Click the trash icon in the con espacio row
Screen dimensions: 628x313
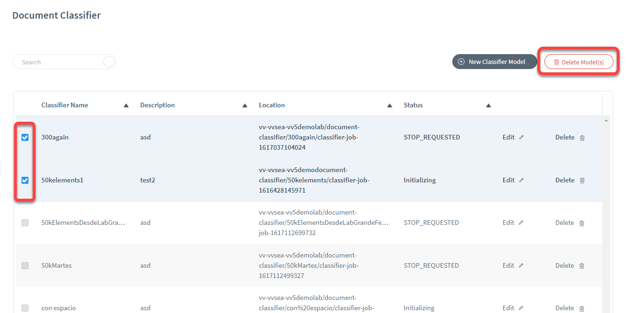[x=582, y=308]
